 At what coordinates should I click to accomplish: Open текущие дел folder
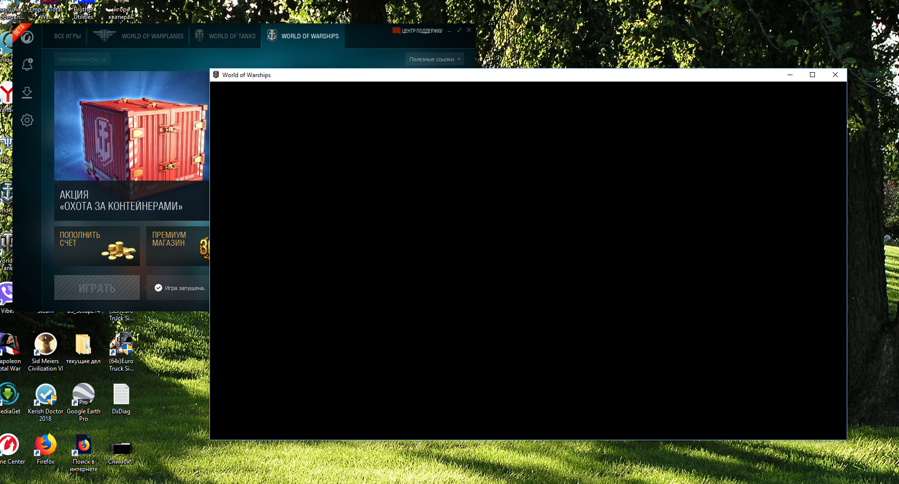[x=83, y=348]
